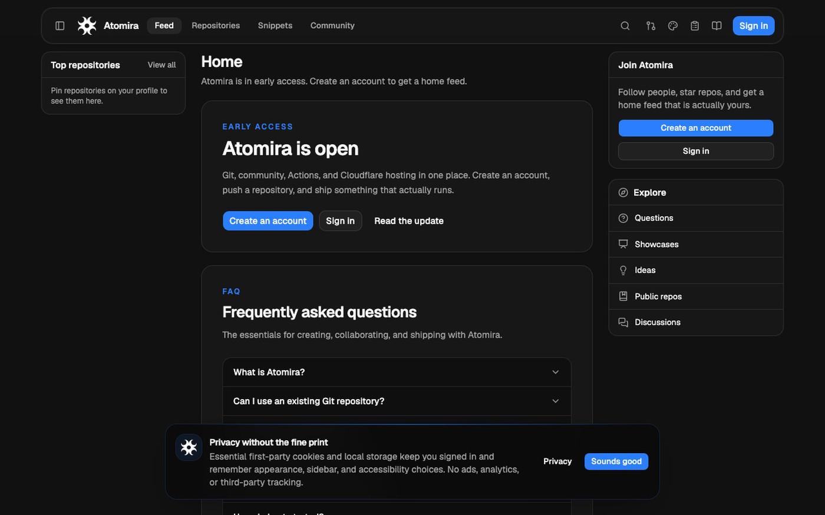Open the docs book icon
The image size is (825, 515).
tap(717, 26)
